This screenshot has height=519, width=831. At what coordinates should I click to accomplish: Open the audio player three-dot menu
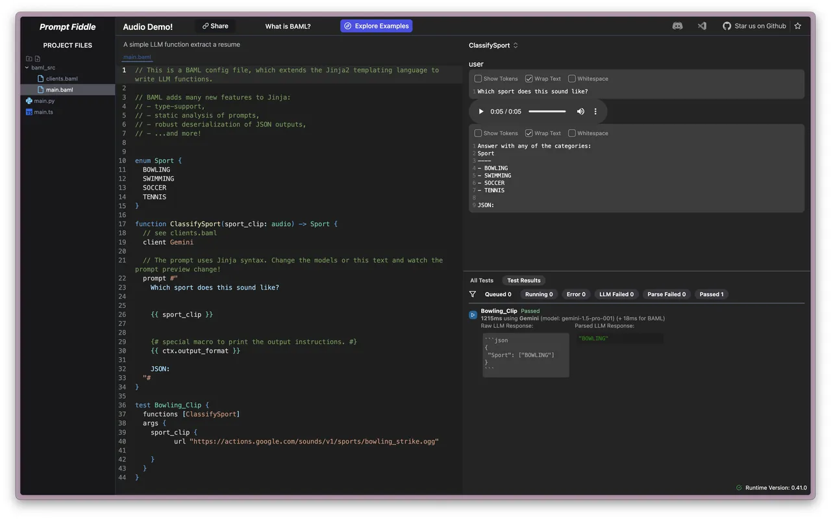pos(595,112)
